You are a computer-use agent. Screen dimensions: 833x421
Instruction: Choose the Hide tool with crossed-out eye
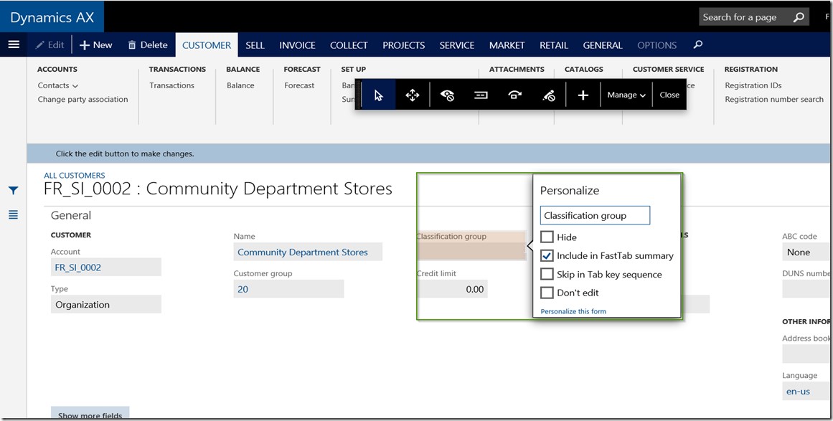(x=447, y=94)
